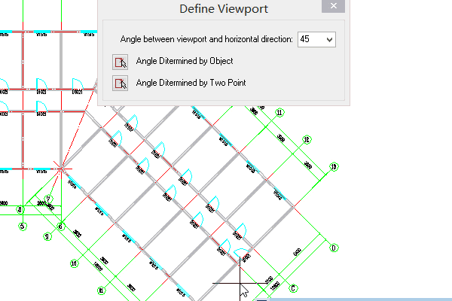452x301 pixels.
Task: Click the Angle Ditermined by Two Point icon
Action: click(x=120, y=84)
